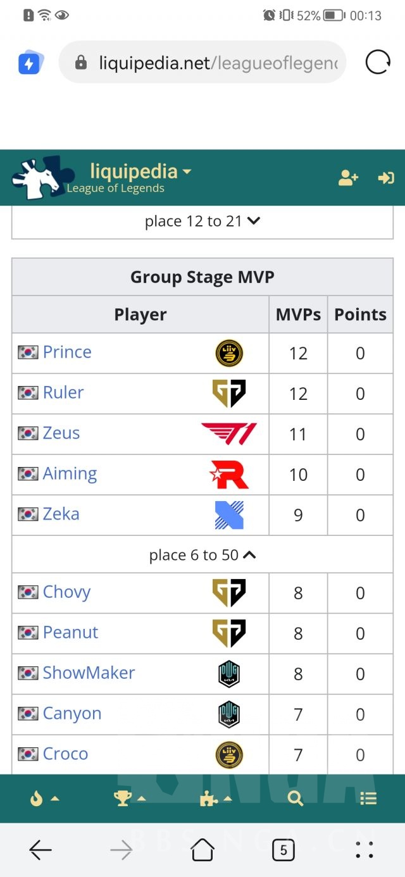
Task: Expand the place 12 to 21 rows
Action: 202,221
